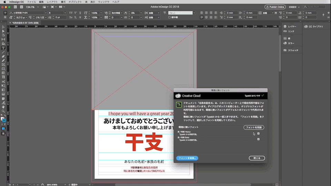
Task: Open the character style [なし] dropdown
Action: tap(194, 13)
